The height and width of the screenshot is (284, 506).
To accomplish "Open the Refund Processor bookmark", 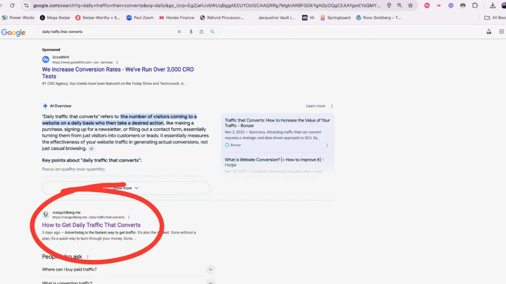I will click(x=222, y=18).
